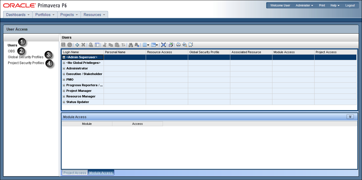Click the Save toolbar icon
This screenshot has width=362, height=180.
pyautogui.click(x=63, y=45)
